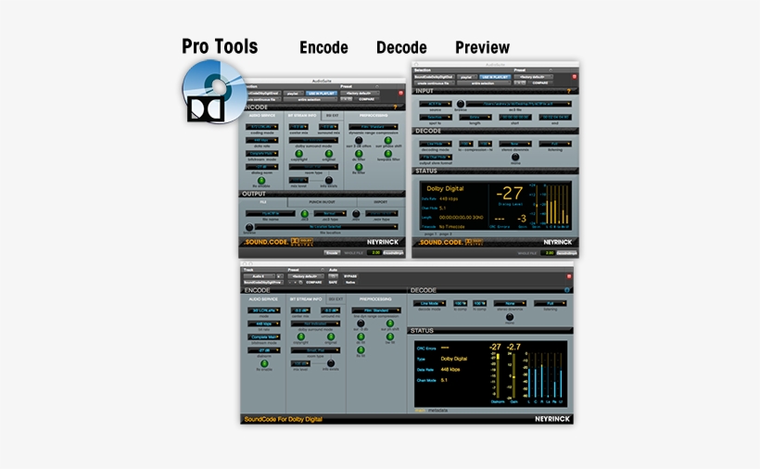Toggle the copyright LED in Encode window
This screenshot has height=469, width=760.
(x=299, y=154)
